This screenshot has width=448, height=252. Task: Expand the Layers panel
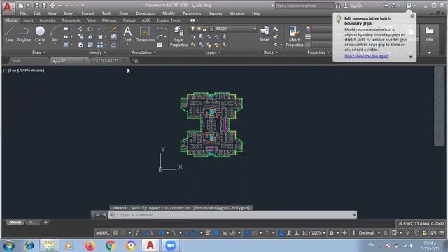213,52
